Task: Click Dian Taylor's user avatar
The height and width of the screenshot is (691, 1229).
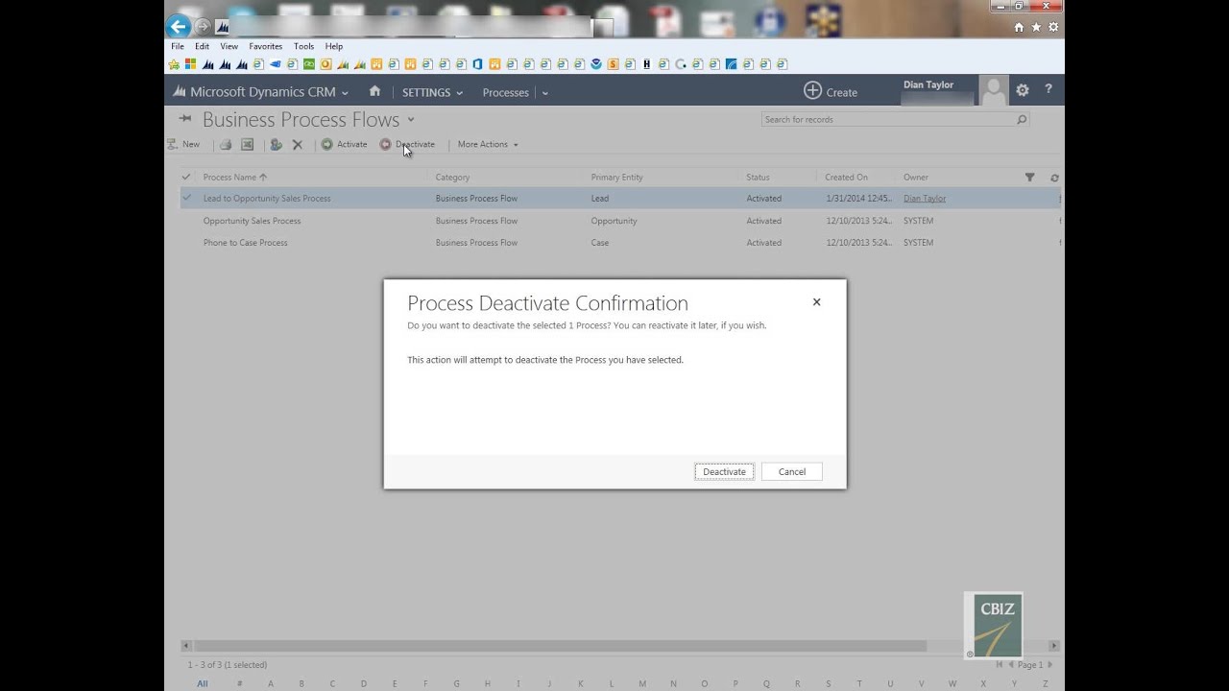Action: click(993, 90)
